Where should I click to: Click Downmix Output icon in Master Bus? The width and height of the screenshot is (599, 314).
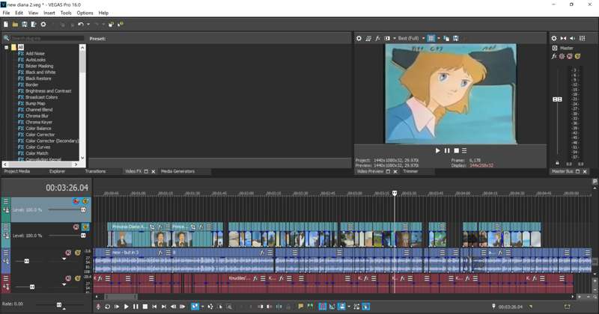(563, 38)
